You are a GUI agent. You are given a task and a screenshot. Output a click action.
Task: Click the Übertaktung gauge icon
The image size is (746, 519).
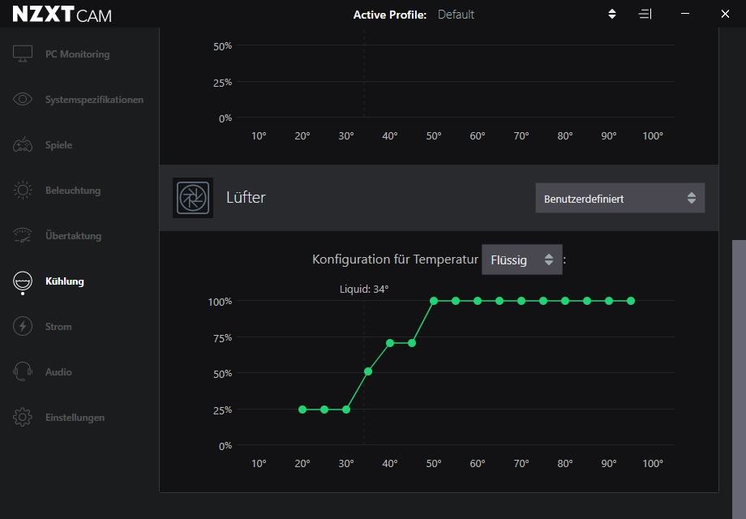(23, 235)
